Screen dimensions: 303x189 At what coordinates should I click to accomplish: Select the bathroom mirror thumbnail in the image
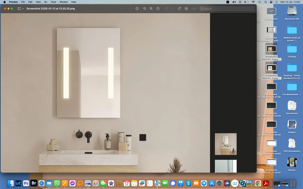coord(226,144)
